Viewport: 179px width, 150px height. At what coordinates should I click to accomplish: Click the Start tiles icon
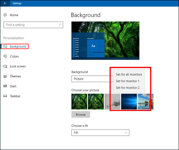click(5, 86)
